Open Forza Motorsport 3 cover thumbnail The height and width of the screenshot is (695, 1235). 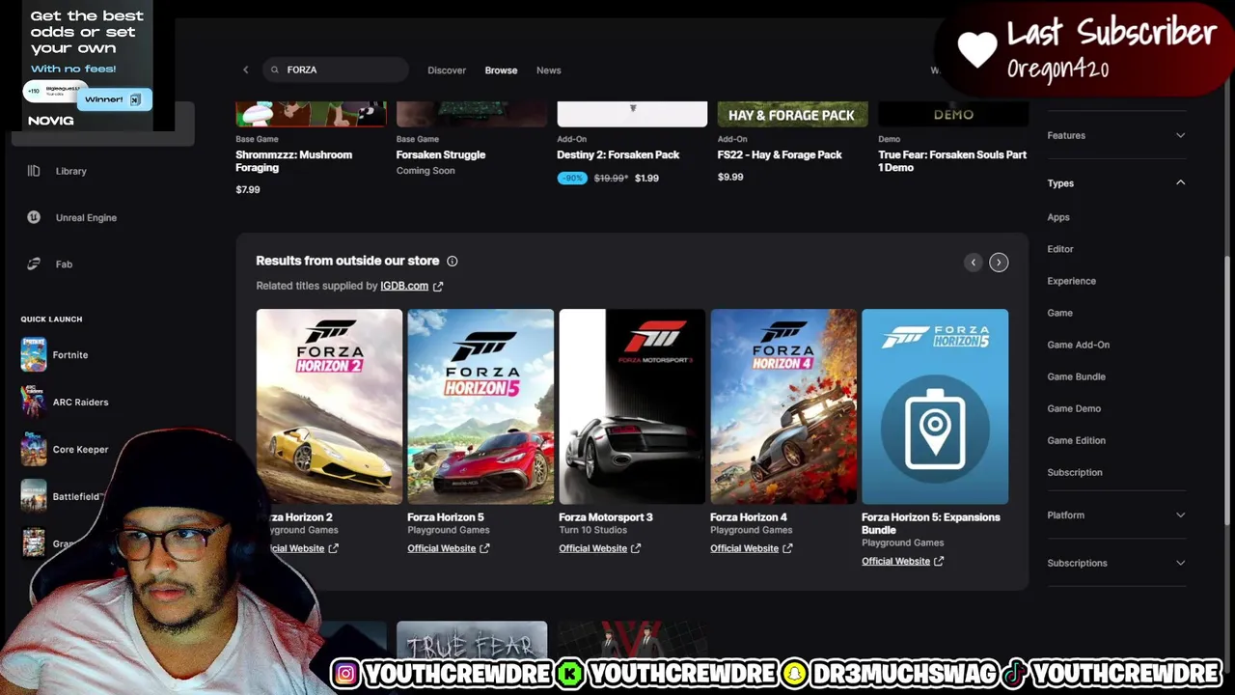coord(632,406)
